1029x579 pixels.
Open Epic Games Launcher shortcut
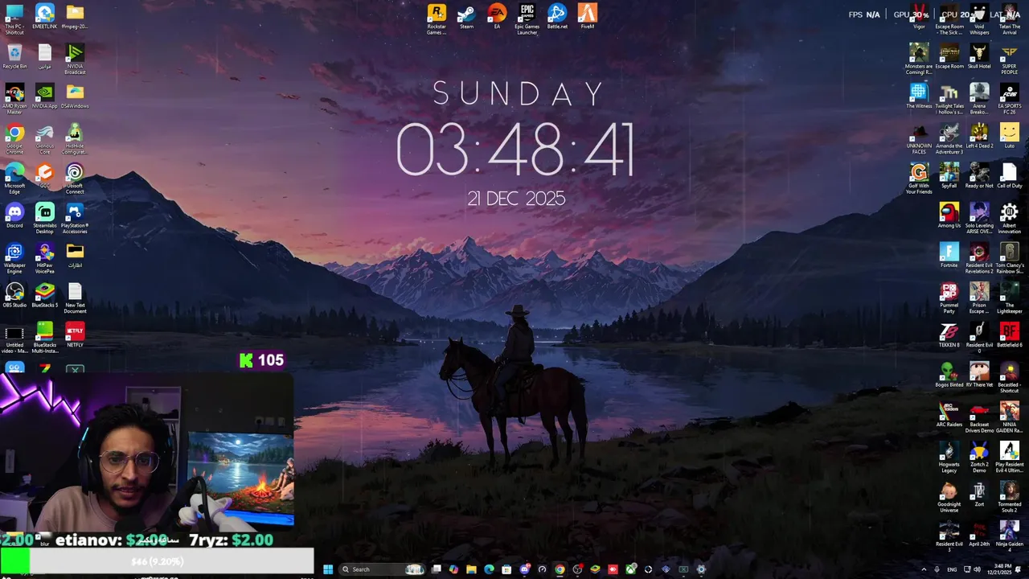tap(527, 18)
